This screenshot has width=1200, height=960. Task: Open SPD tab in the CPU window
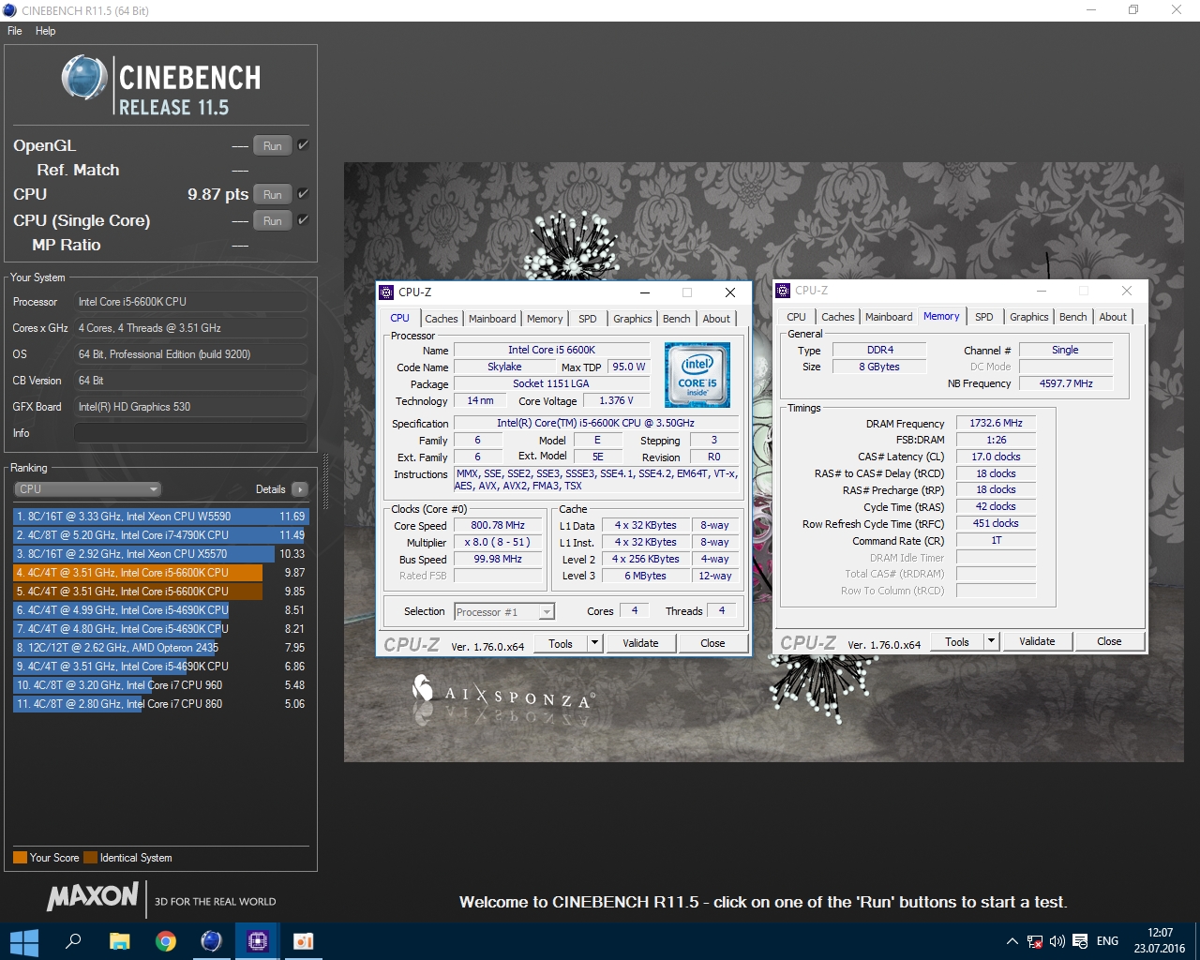(588, 319)
